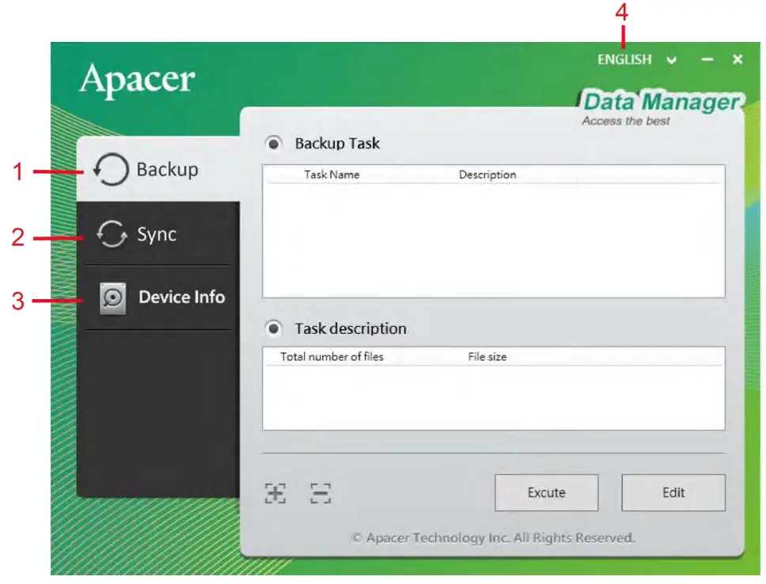
Task: Click the Edit button
Action: [673, 492]
